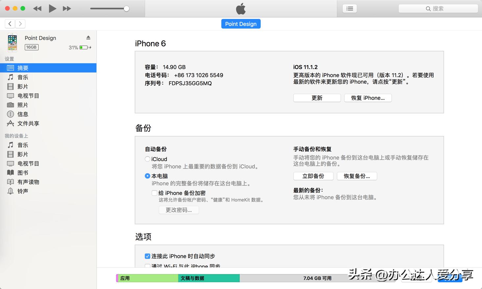
Task: Select 摘要 in the sidebar
Action: point(23,68)
